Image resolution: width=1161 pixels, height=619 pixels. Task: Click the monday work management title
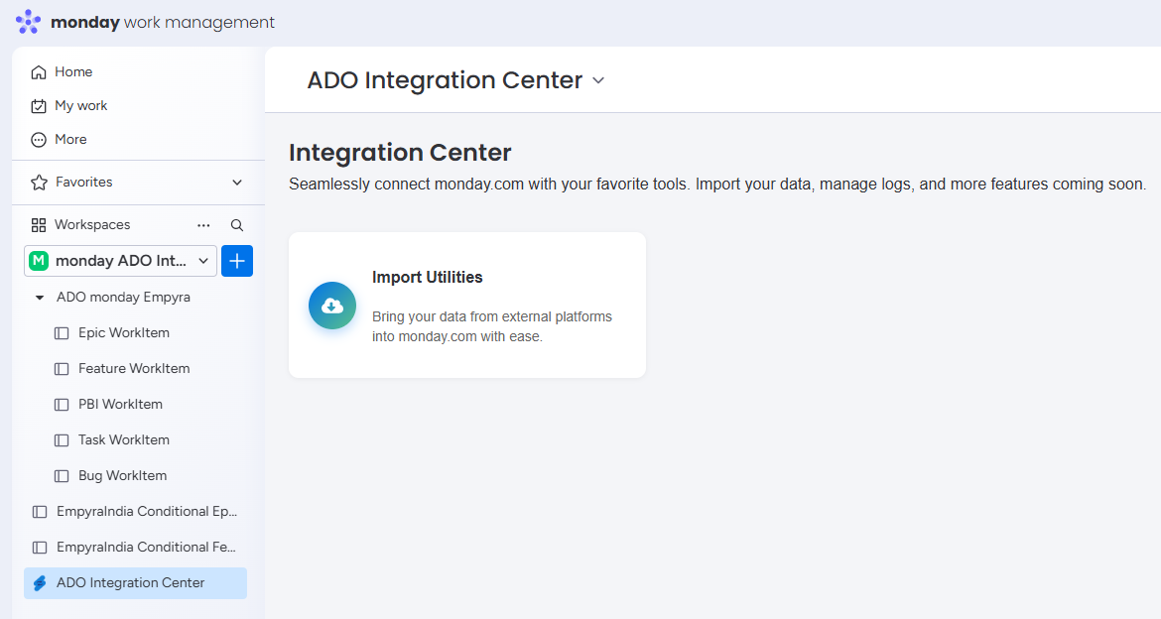point(162,22)
